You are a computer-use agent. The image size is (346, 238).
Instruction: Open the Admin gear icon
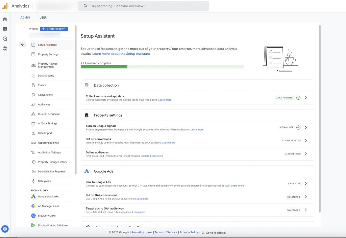[x=5, y=229]
